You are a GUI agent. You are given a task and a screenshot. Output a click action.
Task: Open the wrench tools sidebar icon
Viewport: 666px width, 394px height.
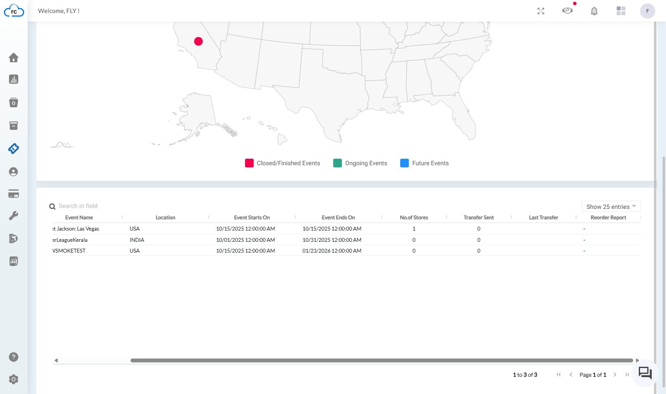(x=13, y=216)
